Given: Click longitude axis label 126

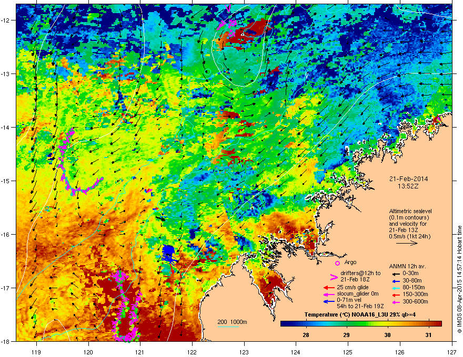Looking at the screenshot, I should (x=400, y=352).
